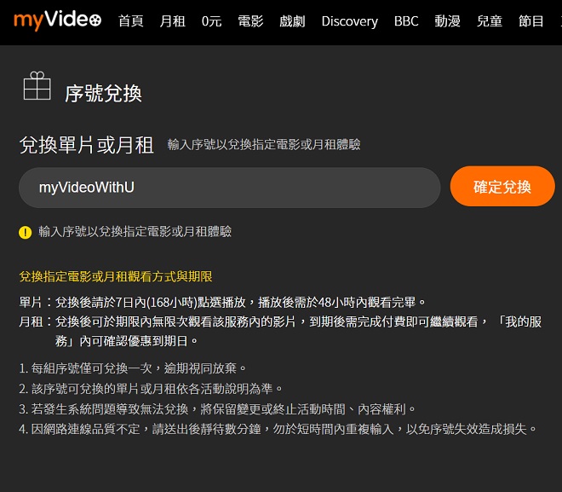This screenshot has height=492, width=562.
Task: Select the 0元 free section
Action: 211,21
